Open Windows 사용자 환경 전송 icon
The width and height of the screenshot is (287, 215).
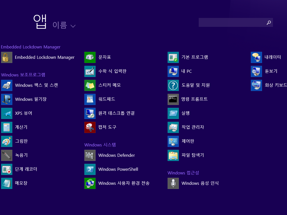90,183
